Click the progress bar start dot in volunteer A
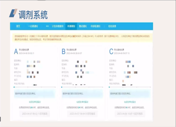 coord(14,87)
